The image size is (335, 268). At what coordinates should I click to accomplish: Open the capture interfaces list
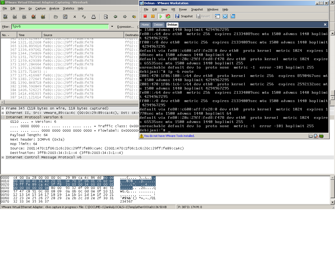point(5,16)
